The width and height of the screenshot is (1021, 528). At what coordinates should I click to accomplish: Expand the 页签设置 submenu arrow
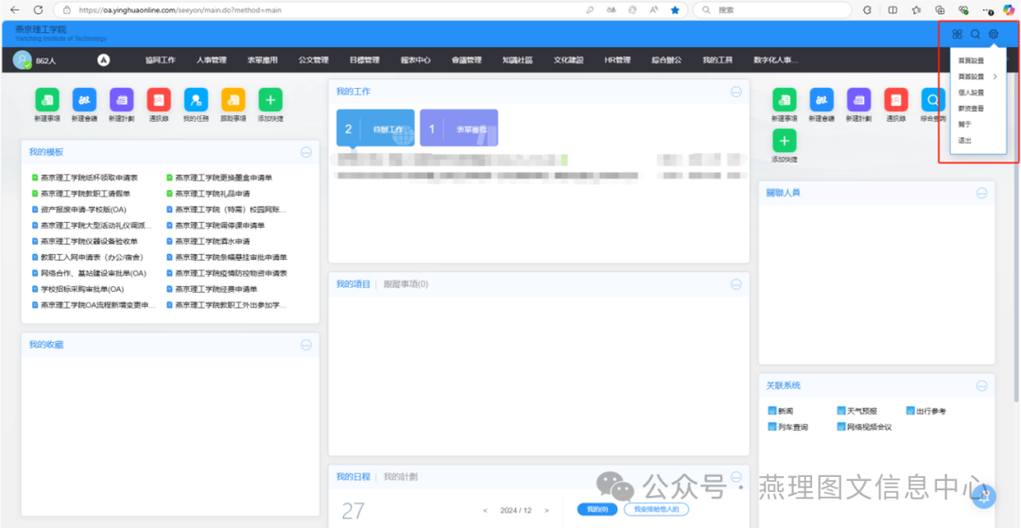pos(995,77)
